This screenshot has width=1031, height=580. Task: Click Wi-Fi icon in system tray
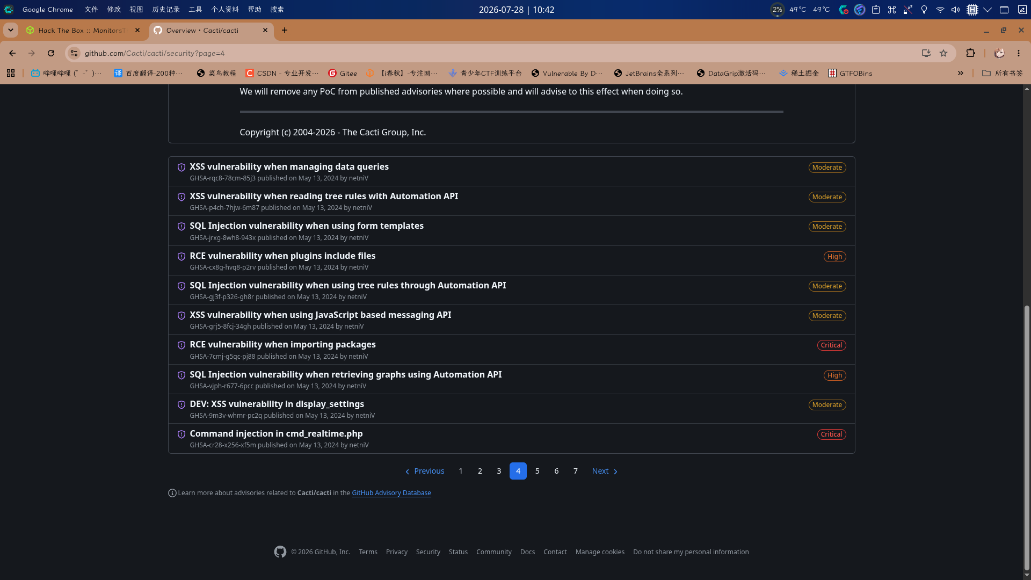pyautogui.click(x=940, y=10)
